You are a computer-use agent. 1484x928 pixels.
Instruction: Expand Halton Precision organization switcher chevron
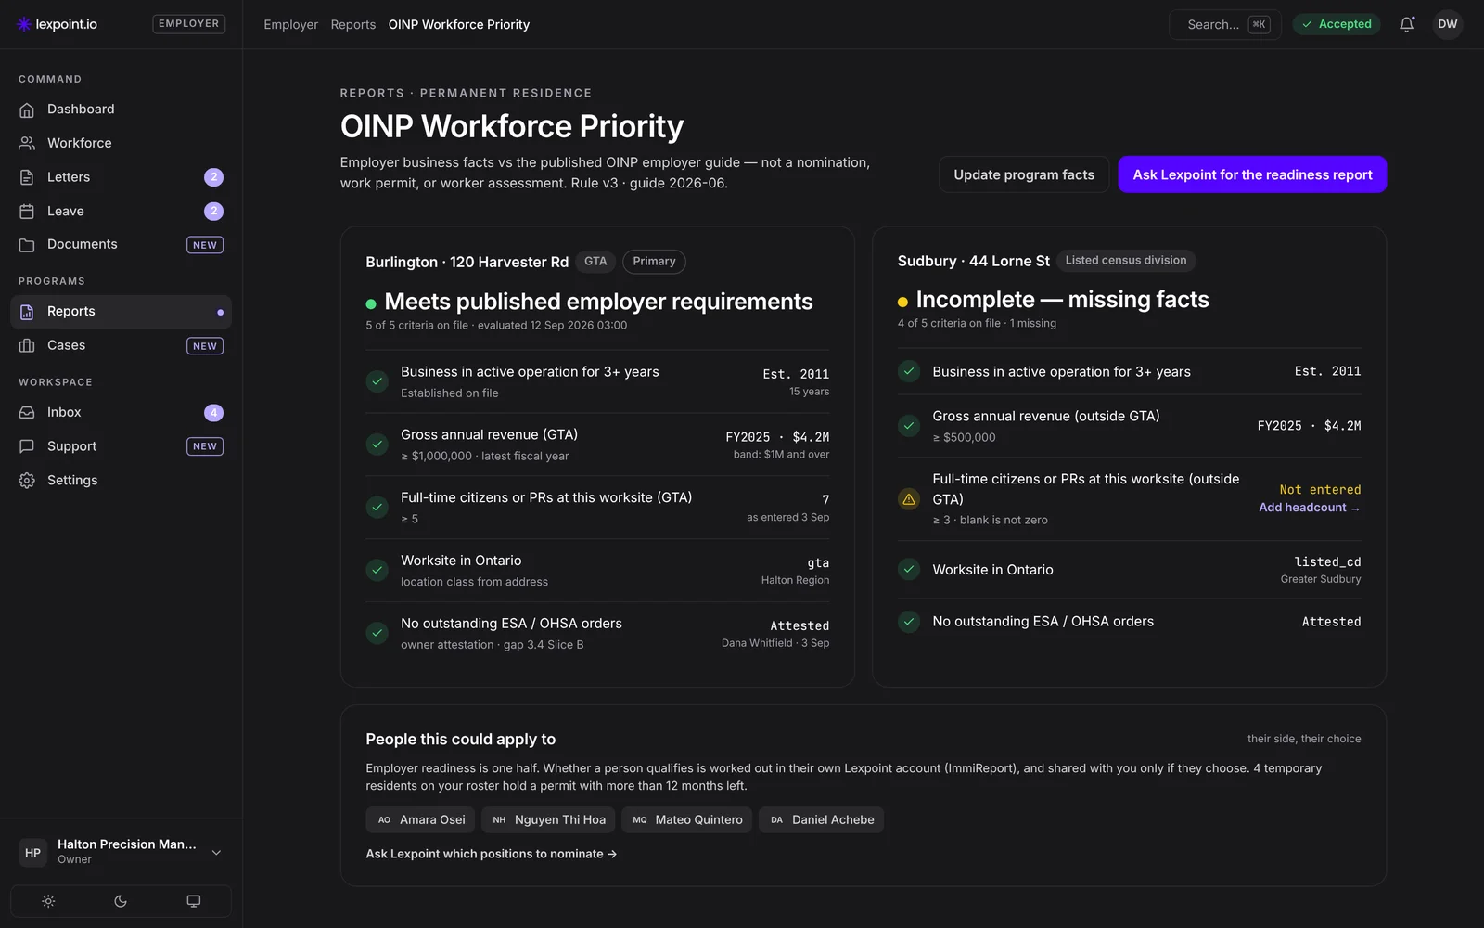tap(216, 853)
